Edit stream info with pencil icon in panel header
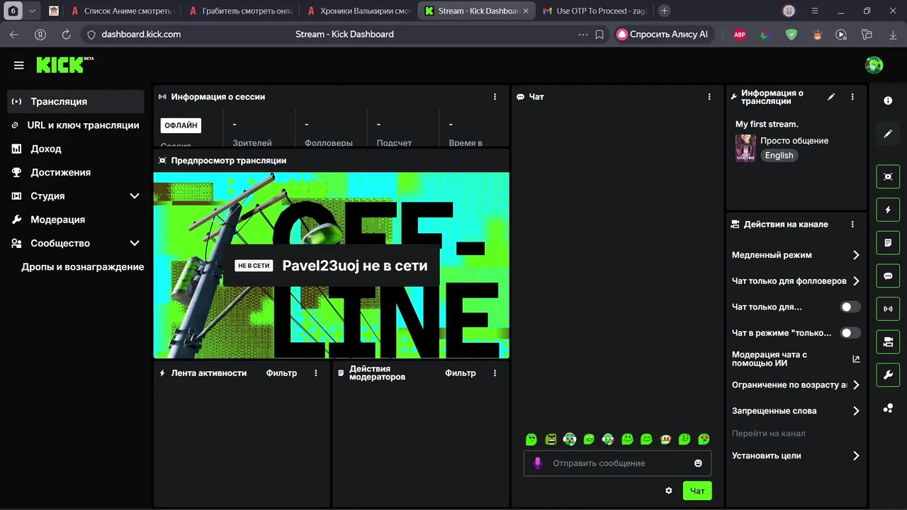Viewport: 907px width, 510px height. coord(831,97)
